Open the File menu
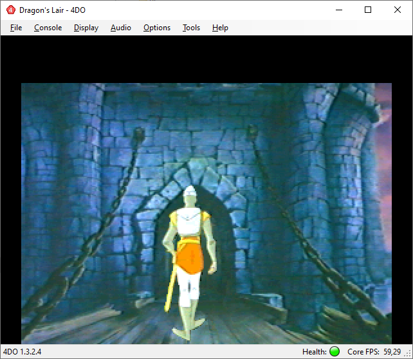 click(16, 28)
